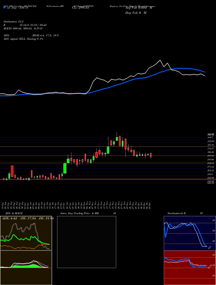Click the 'ADX & MACD' panel title
Viewport: 216px width, 285px height.
[13, 213]
